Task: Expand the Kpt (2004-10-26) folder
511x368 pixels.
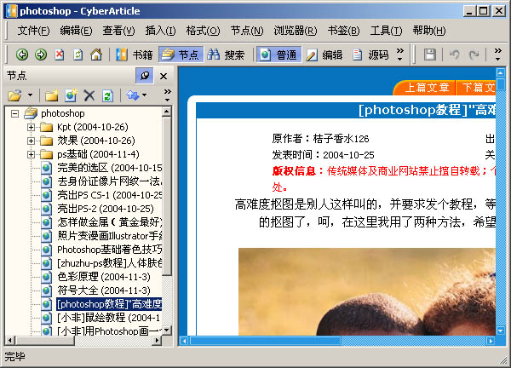Action: pyautogui.click(x=31, y=127)
